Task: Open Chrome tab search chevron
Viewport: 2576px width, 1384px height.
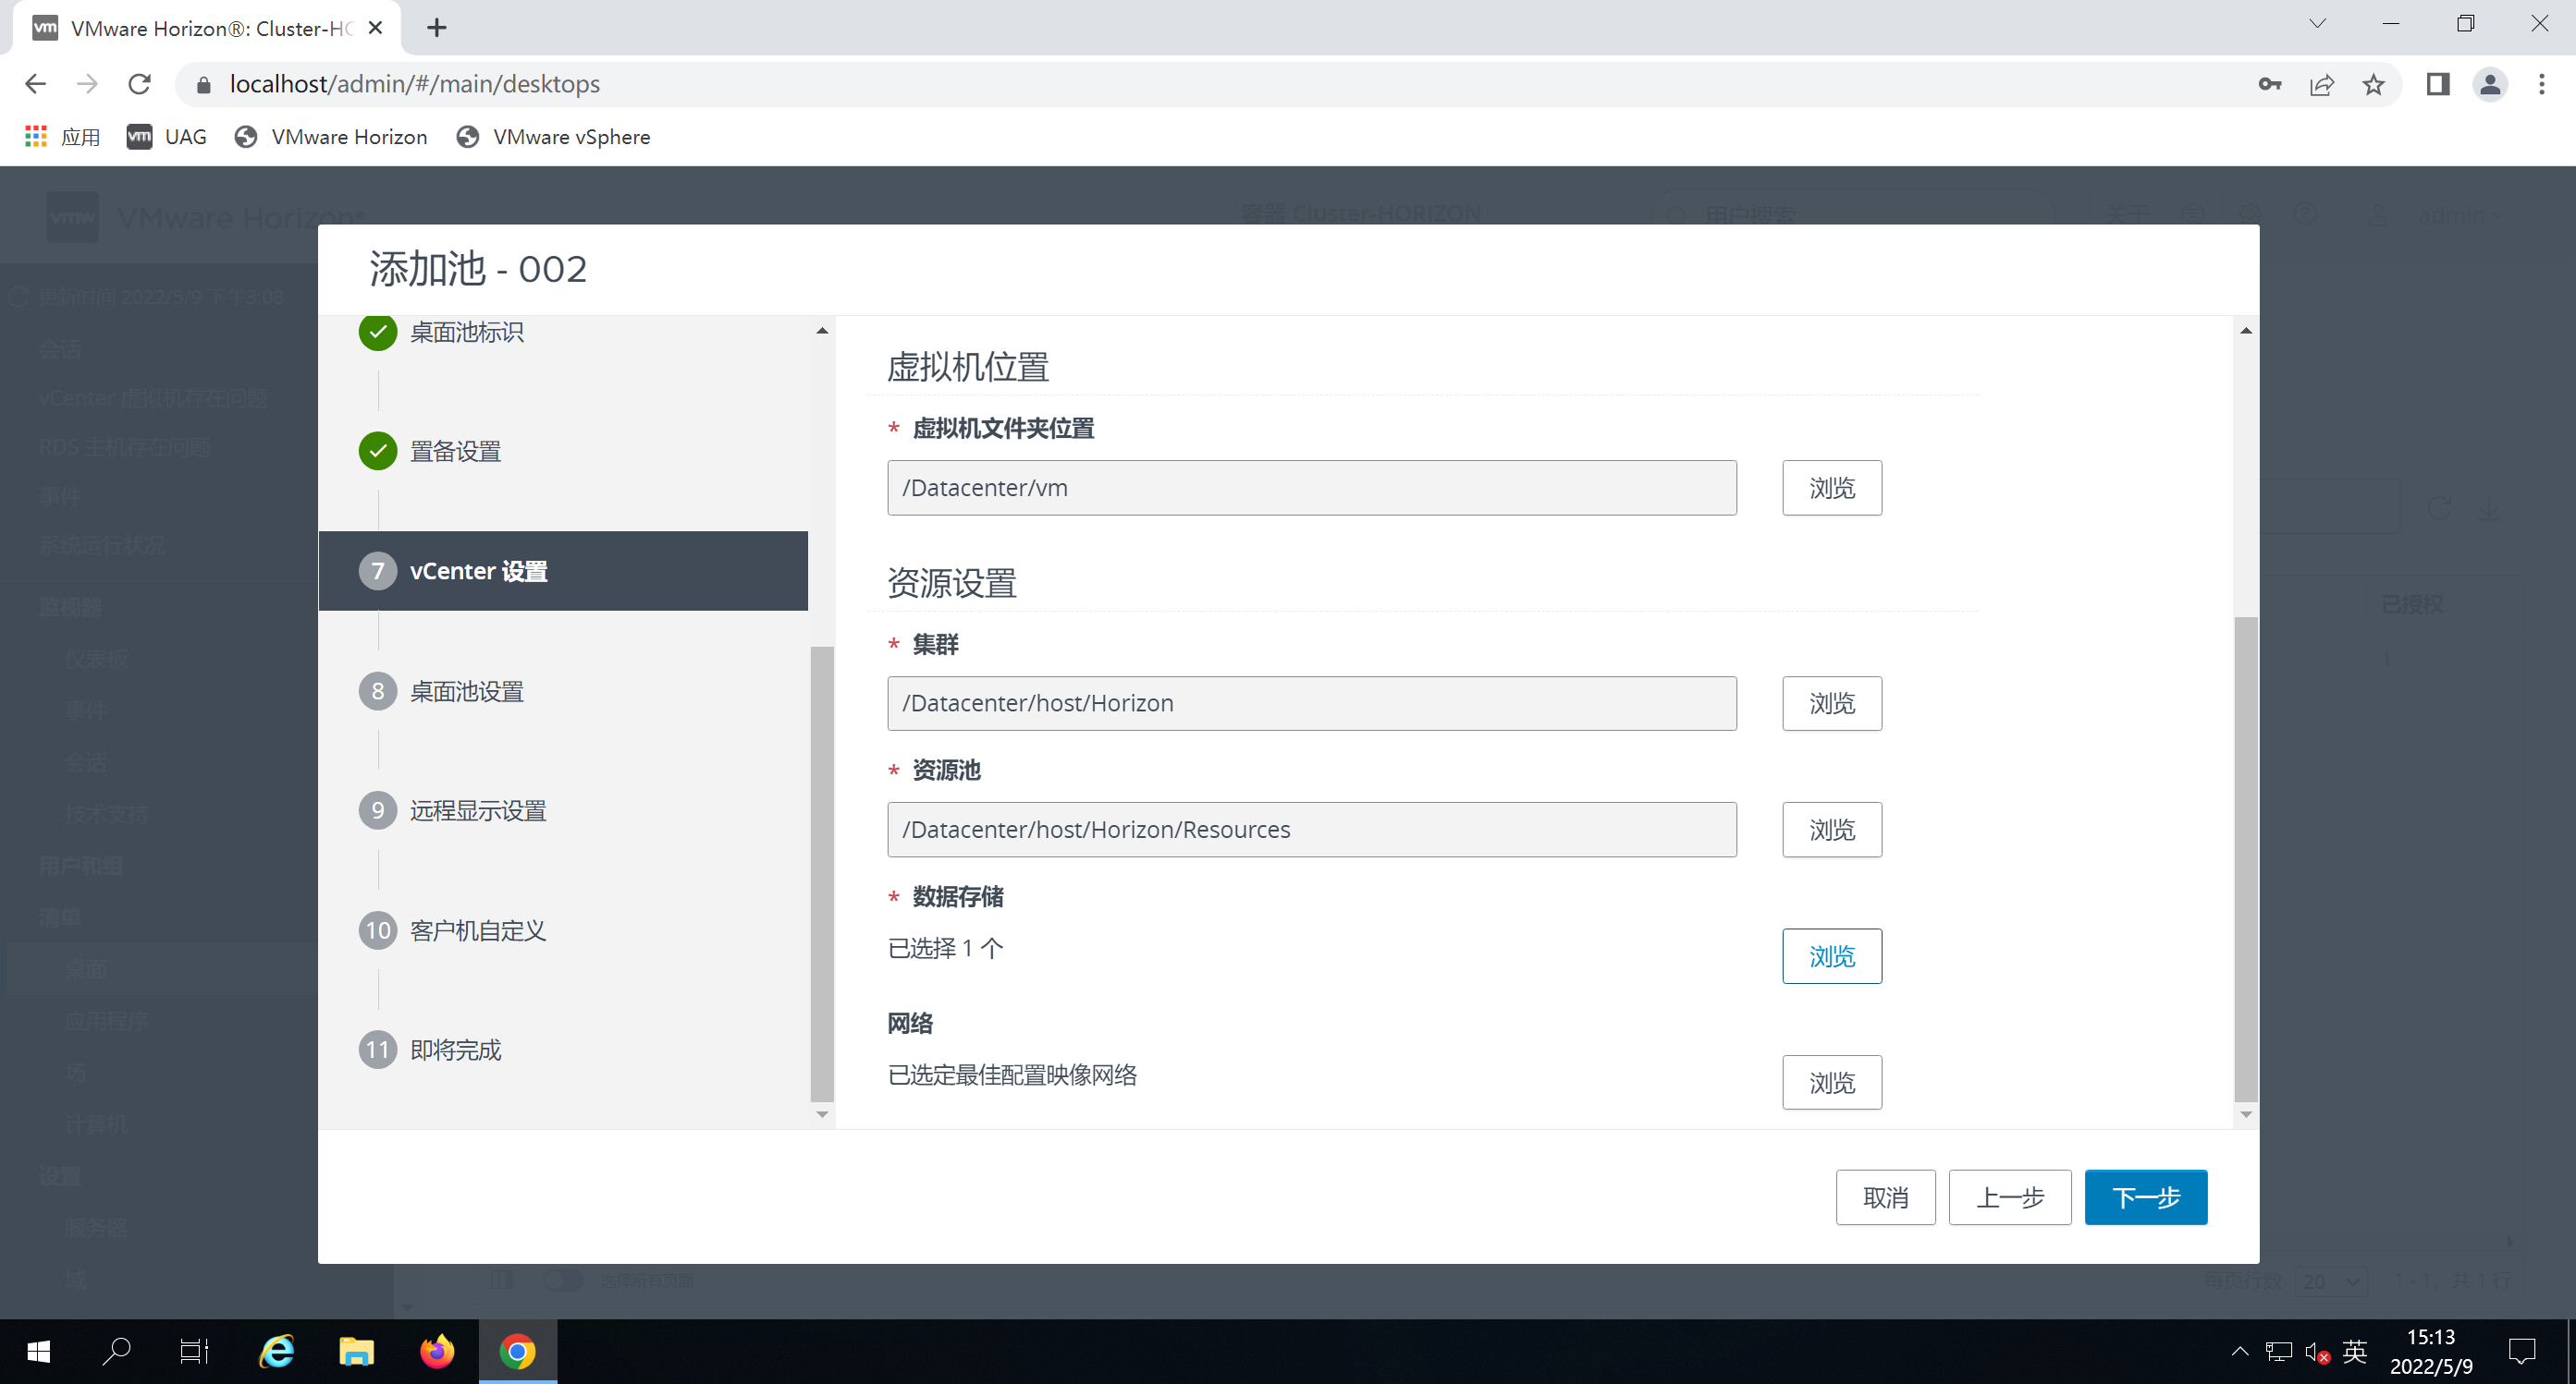Action: point(2317,24)
